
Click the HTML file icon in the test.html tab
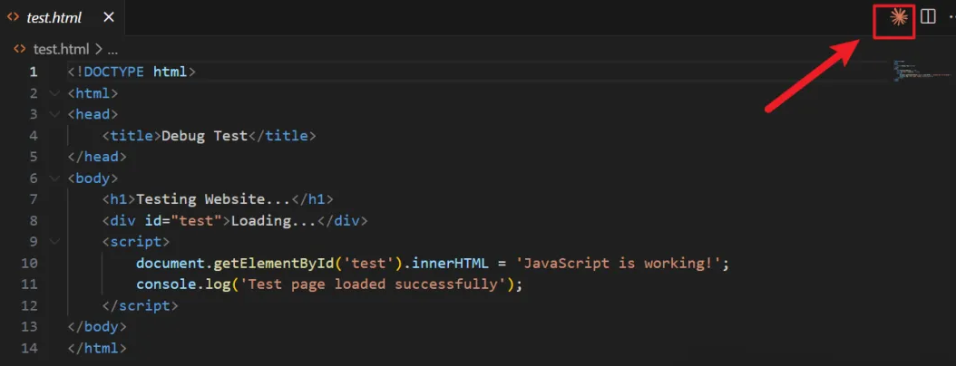point(14,17)
